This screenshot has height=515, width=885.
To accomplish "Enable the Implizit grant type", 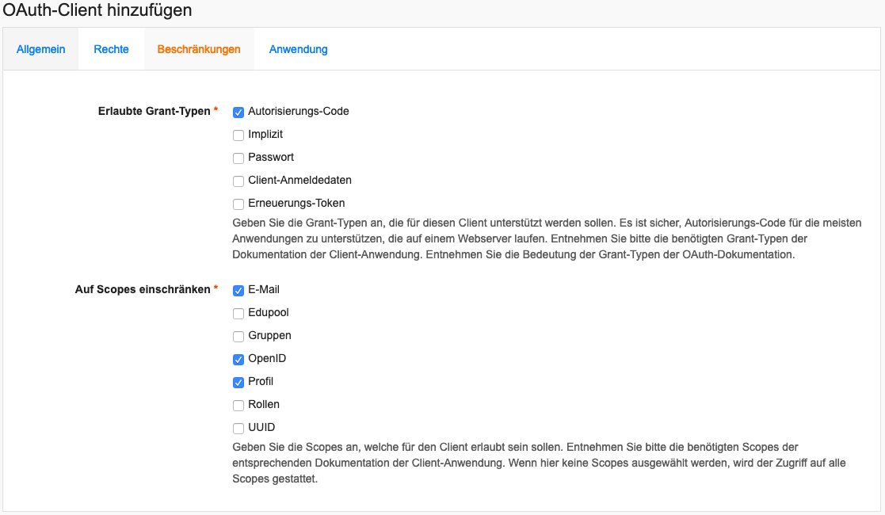I will click(x=238, y=135).
